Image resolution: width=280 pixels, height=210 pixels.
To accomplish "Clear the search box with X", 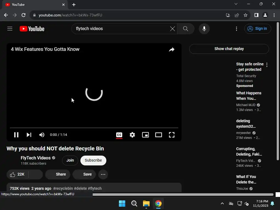I will click(x=172, y=28).
